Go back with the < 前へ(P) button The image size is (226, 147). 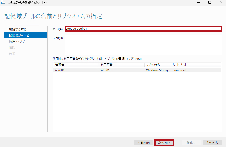tap(144, 143)
